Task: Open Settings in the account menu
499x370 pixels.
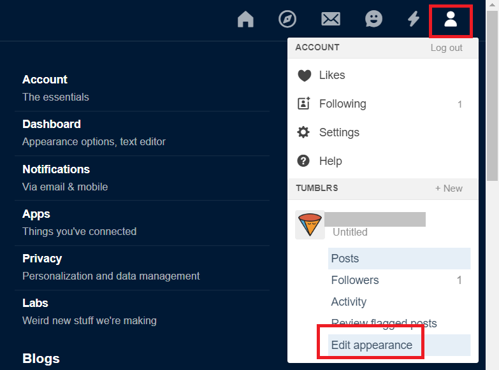Action: [383, 132]
